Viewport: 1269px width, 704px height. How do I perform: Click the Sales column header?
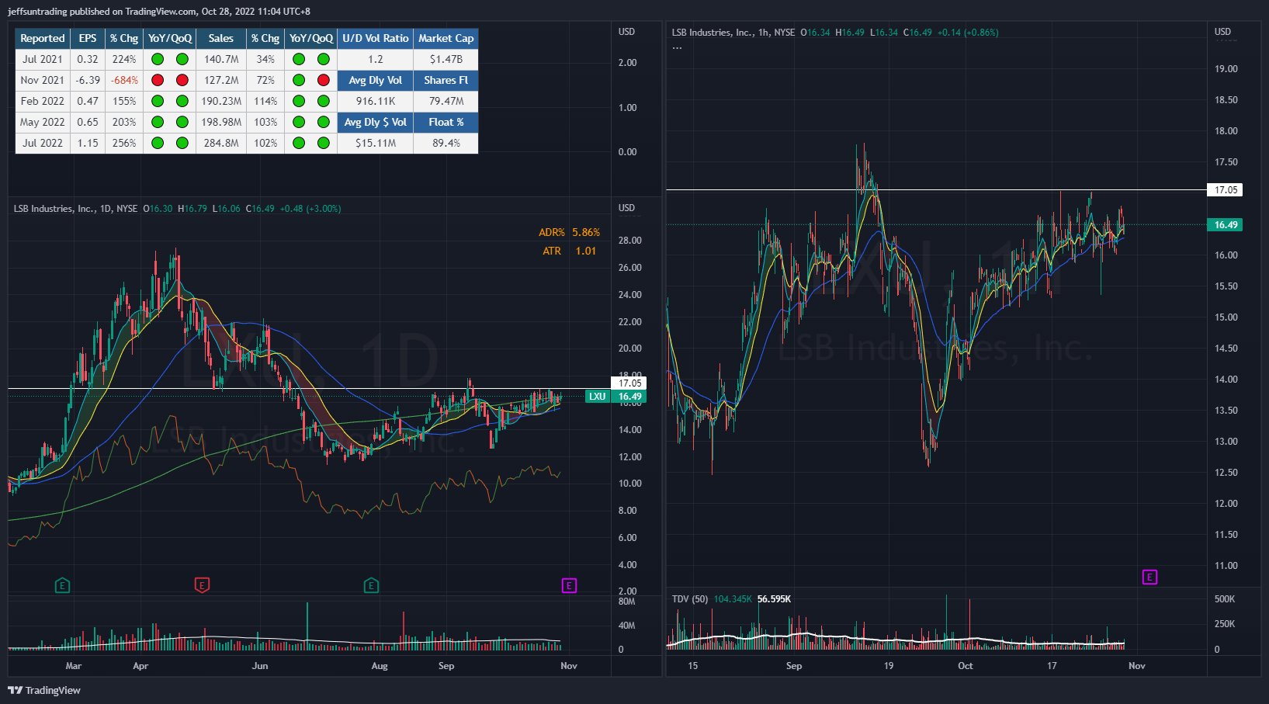(221, 38)
